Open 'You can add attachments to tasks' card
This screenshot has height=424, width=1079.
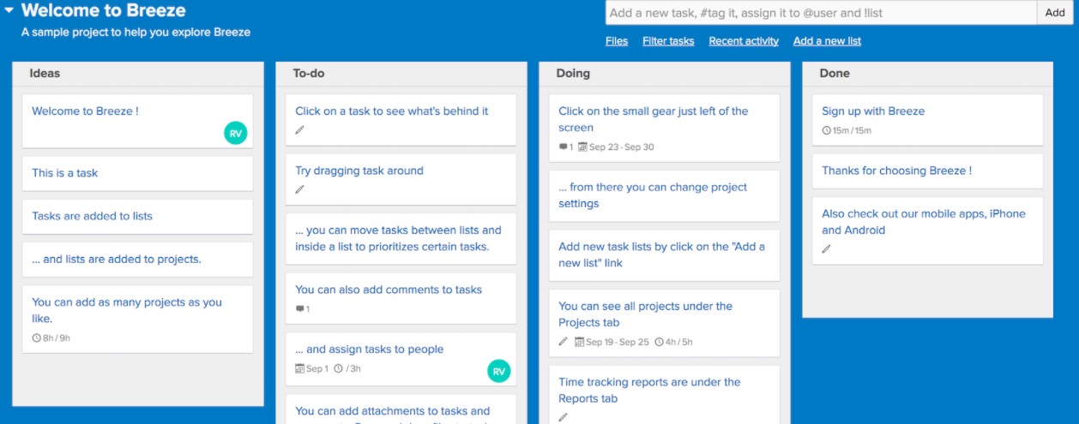coord(401,409)
